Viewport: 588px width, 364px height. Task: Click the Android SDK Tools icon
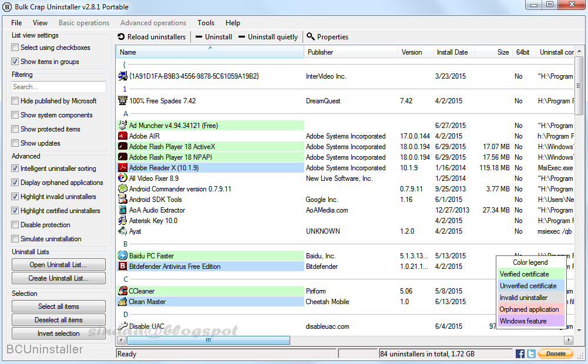tap(123, 199)
